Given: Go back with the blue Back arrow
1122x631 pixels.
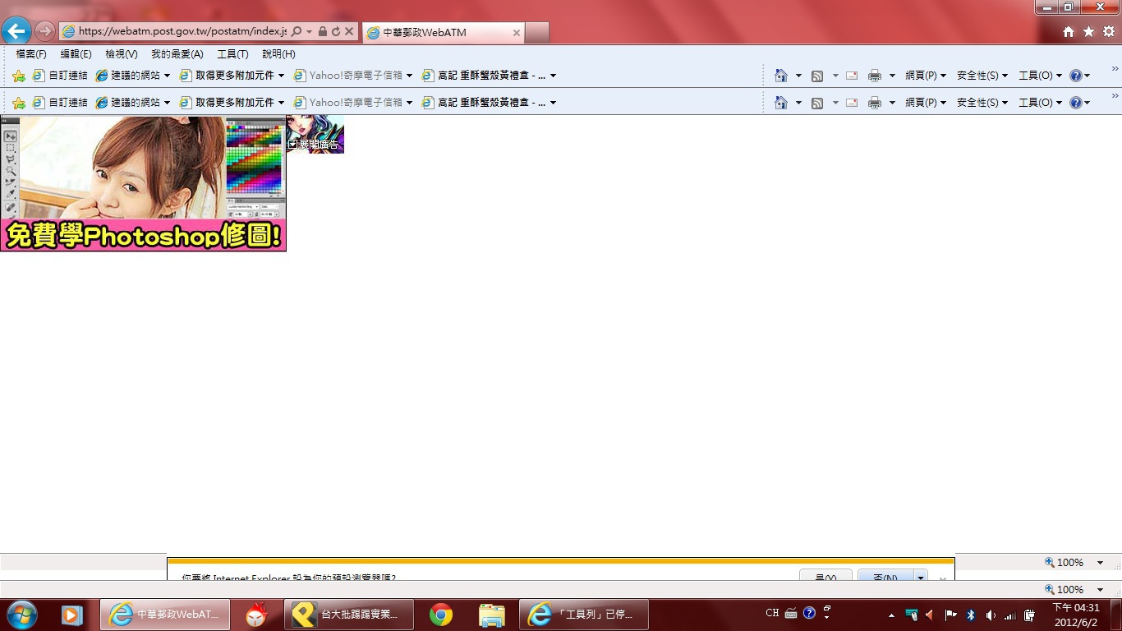Looking at the screenshot, I should click(16, 31).
